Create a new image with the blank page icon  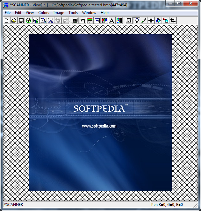click(x=7, y=21)
